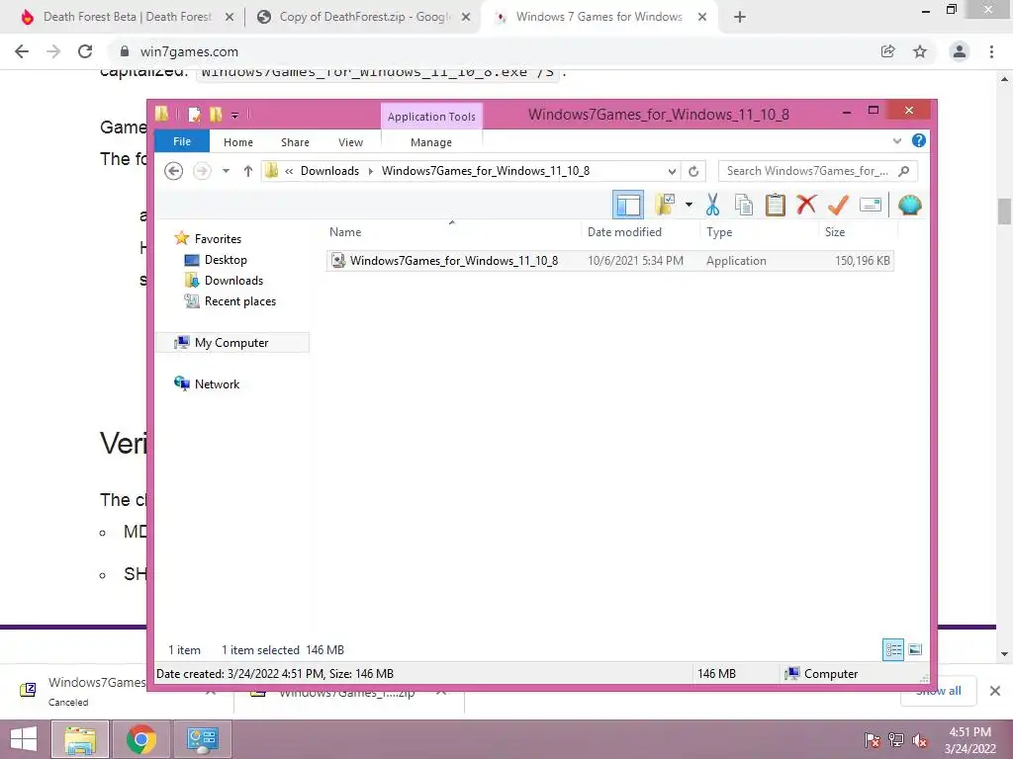This screenshot has width=1013, height=759.
Task: Switch to Copy of DeathForest.zip tab
Action: click(x=363, y=17)
